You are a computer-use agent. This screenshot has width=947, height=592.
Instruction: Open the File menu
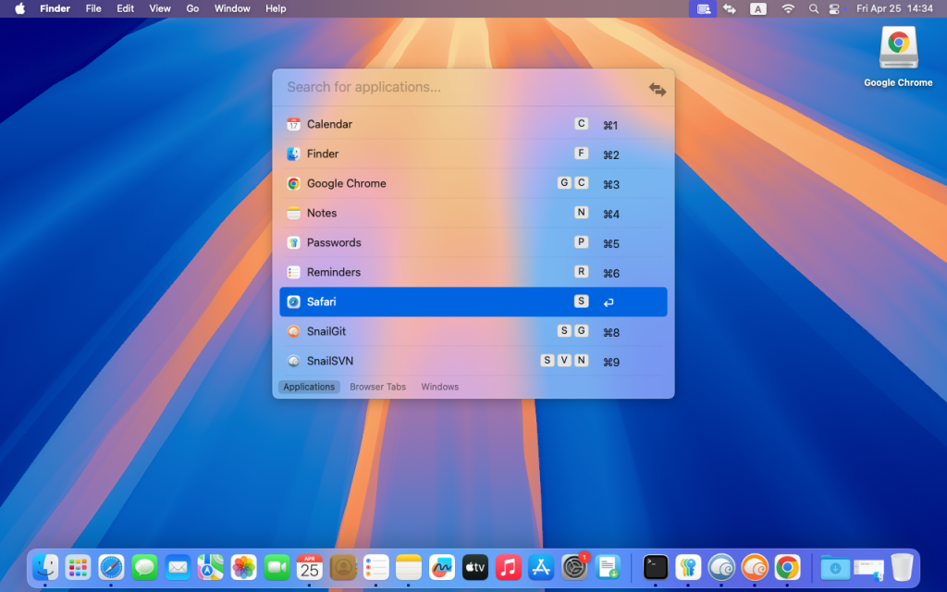point(93,8)
